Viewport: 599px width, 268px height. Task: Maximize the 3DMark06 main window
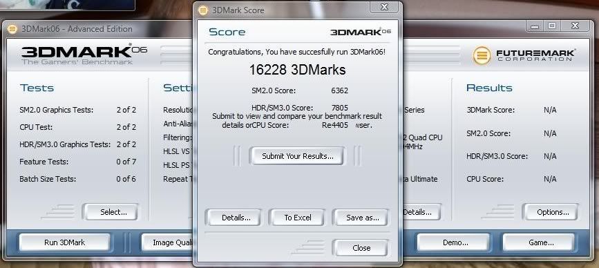(552, 26)
